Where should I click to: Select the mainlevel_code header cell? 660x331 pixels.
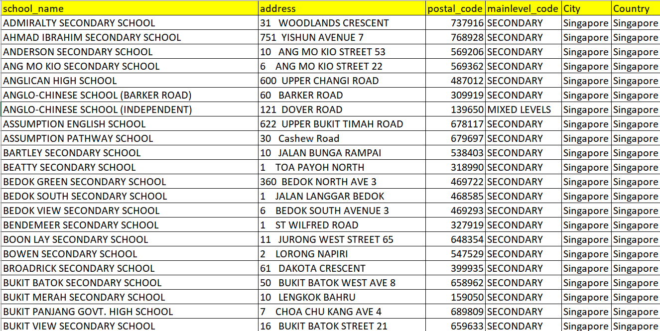point(523,8)
